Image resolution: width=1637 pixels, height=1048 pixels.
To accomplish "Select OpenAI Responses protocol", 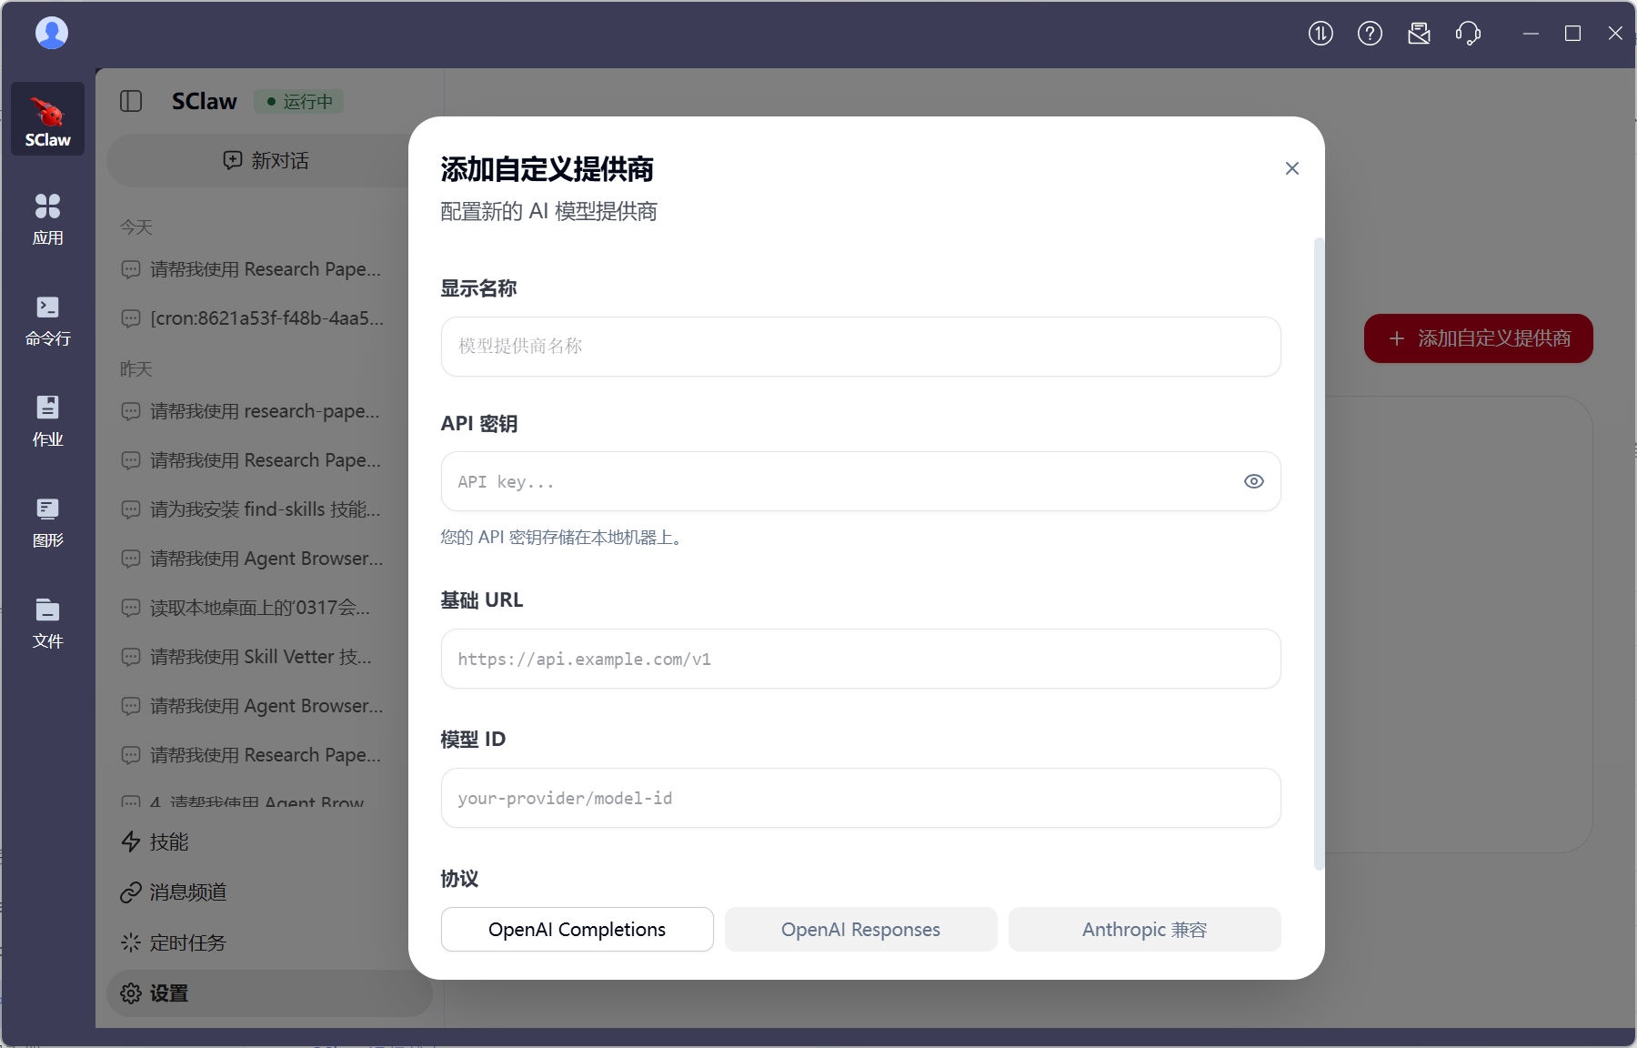I will tap(860, 929).
